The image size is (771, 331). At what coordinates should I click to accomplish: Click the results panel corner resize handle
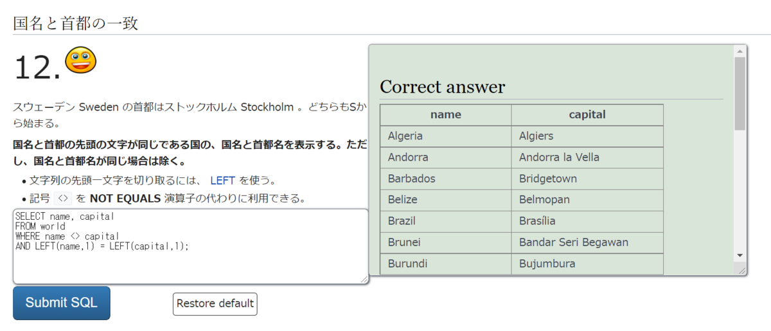(x=743, y=271)
